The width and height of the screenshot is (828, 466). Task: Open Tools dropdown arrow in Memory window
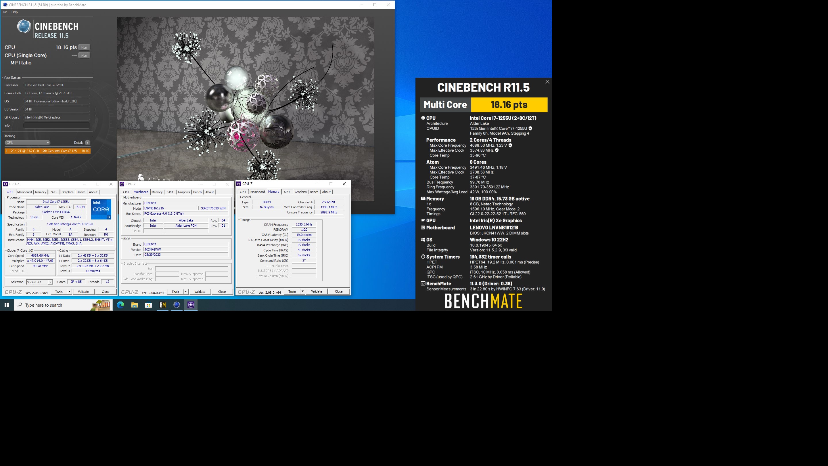[x=302, y=291]
